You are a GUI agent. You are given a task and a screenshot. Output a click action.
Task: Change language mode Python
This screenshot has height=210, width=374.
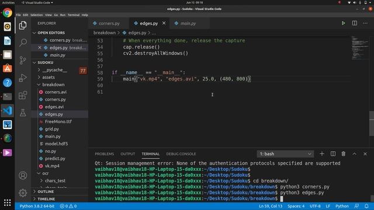342,206
